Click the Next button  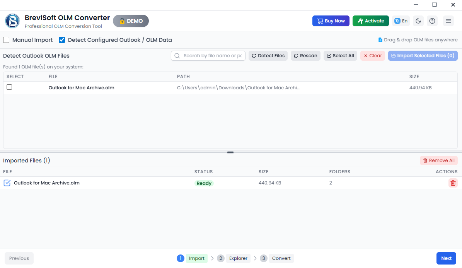pyautogui.click(x=446, y=258)
